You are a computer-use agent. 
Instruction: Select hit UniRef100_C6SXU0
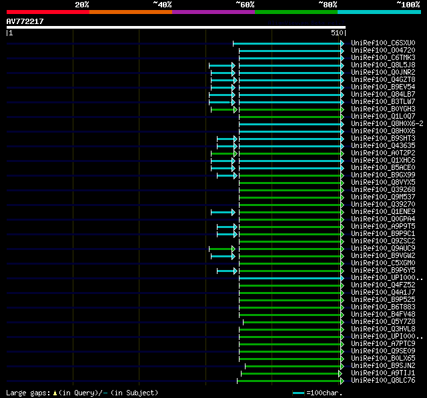pos(383,43)
